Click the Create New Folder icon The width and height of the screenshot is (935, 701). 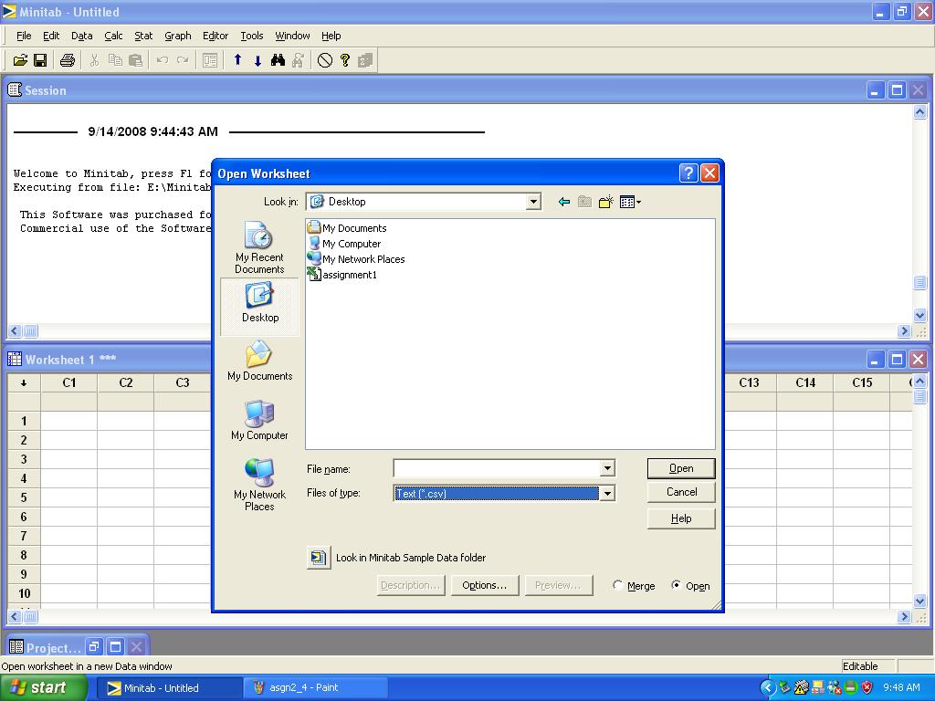(605, 202)
